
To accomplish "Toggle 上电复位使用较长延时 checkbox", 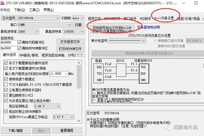I will (x=6, y=90).
